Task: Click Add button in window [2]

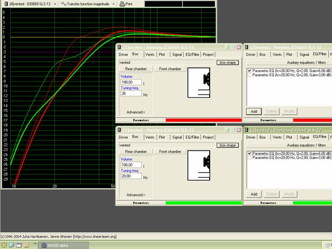Action: point(254,111)
